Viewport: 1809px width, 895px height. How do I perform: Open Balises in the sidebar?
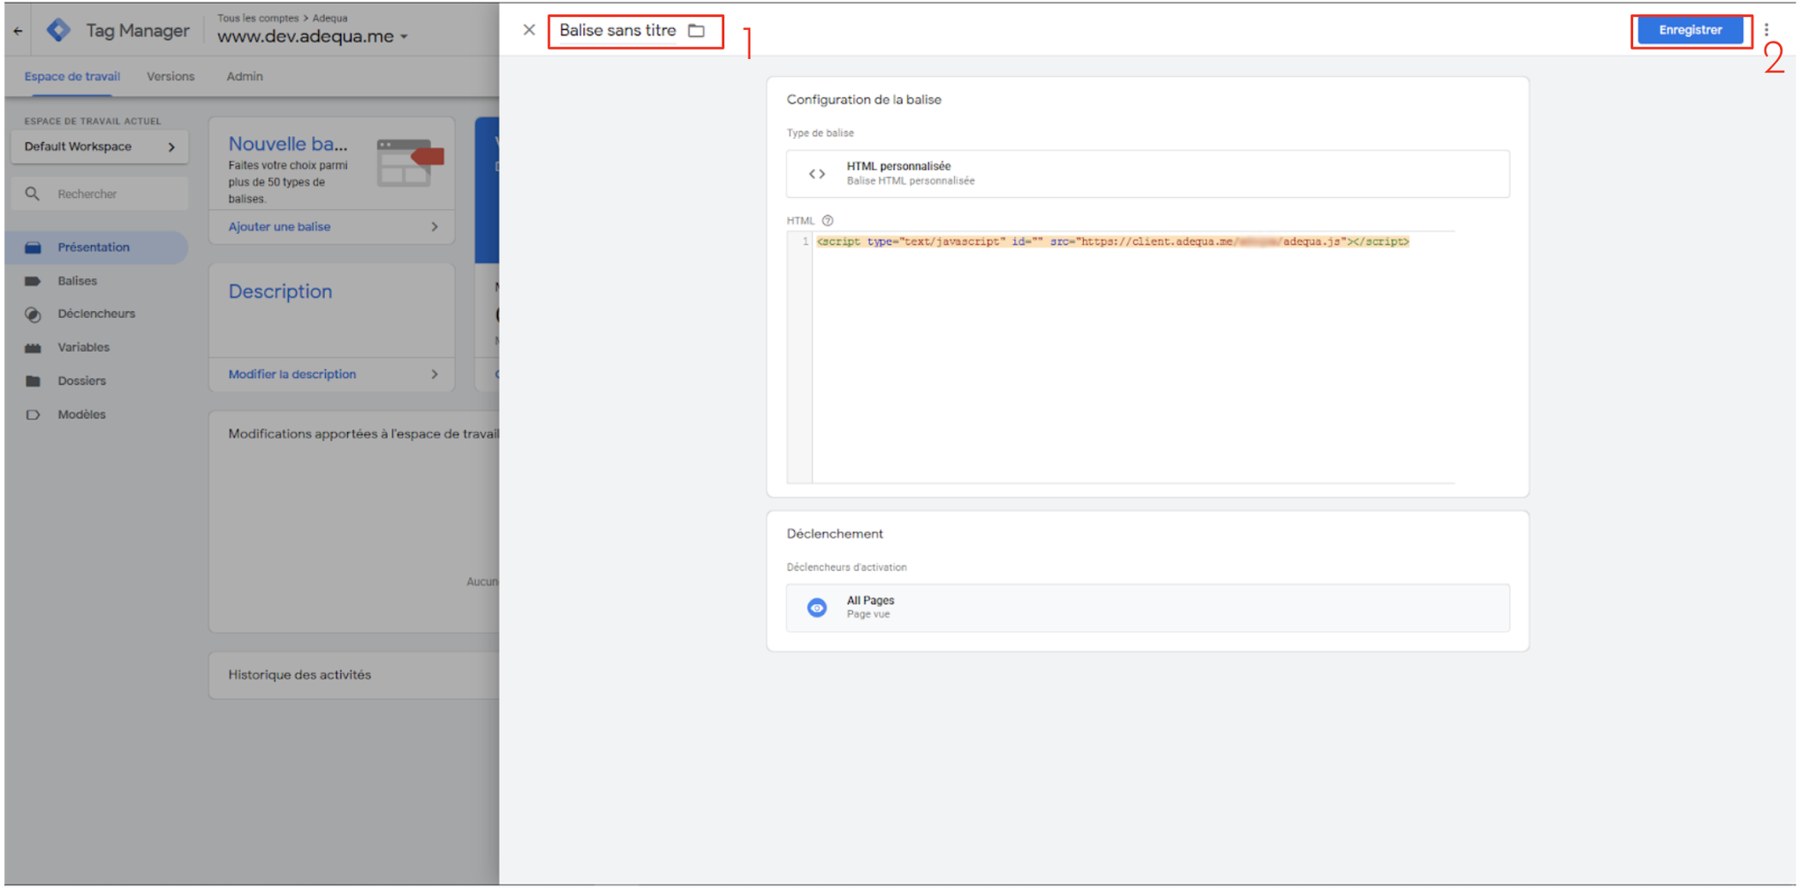click(x=77, y=281)
